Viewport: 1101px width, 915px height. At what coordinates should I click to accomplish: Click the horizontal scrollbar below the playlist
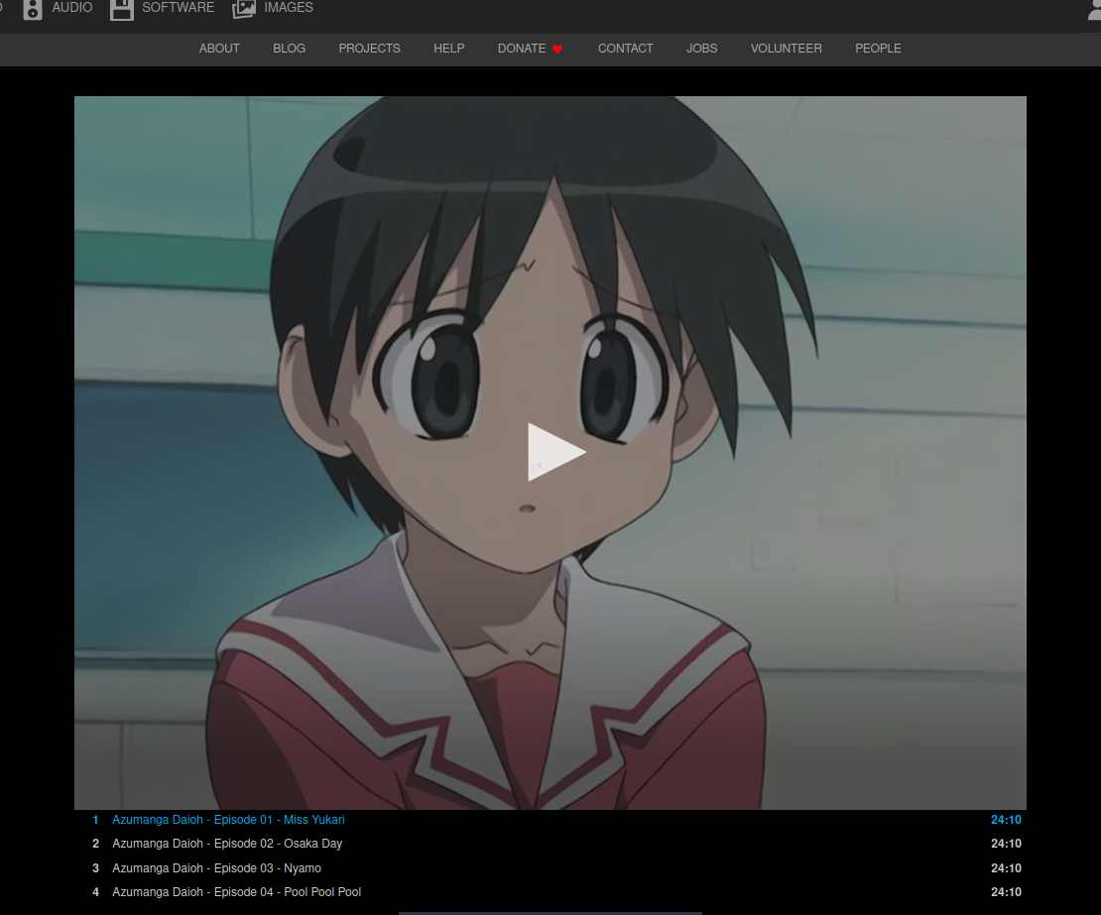pos(550,912)
